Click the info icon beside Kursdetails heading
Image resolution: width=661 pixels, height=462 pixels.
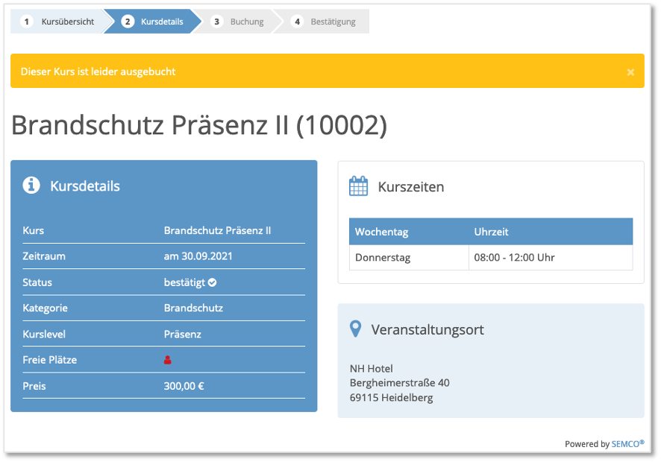[31, 186]
